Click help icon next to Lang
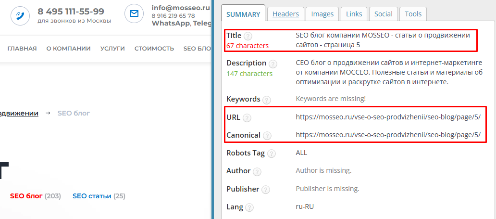The height and width of the screenshot is (219, 496). (249, 207)
